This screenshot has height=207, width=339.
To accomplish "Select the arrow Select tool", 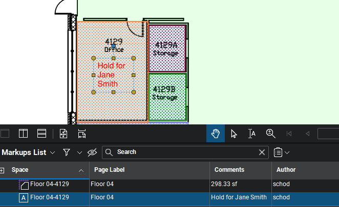I will pyautogui.click(x=234, y=134).
